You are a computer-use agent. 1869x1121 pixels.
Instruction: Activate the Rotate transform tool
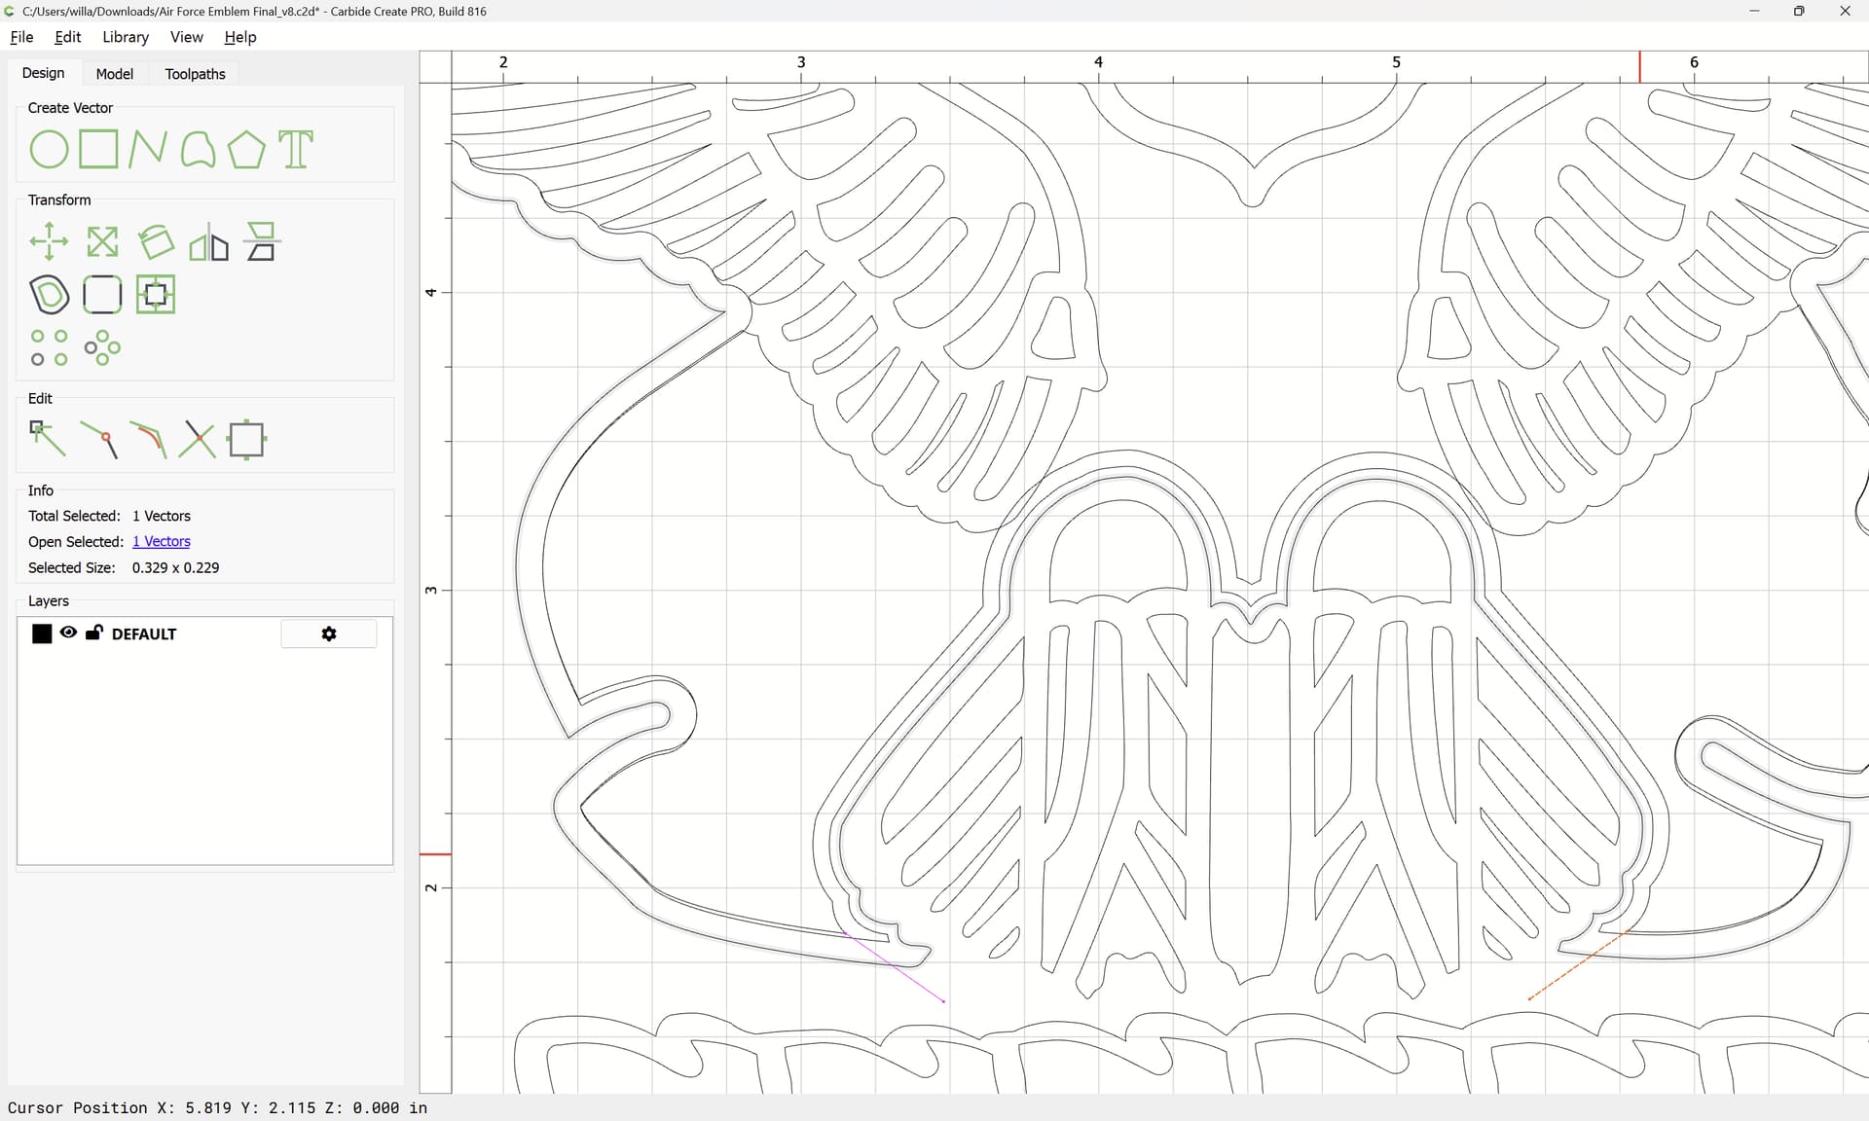(156, 242)
